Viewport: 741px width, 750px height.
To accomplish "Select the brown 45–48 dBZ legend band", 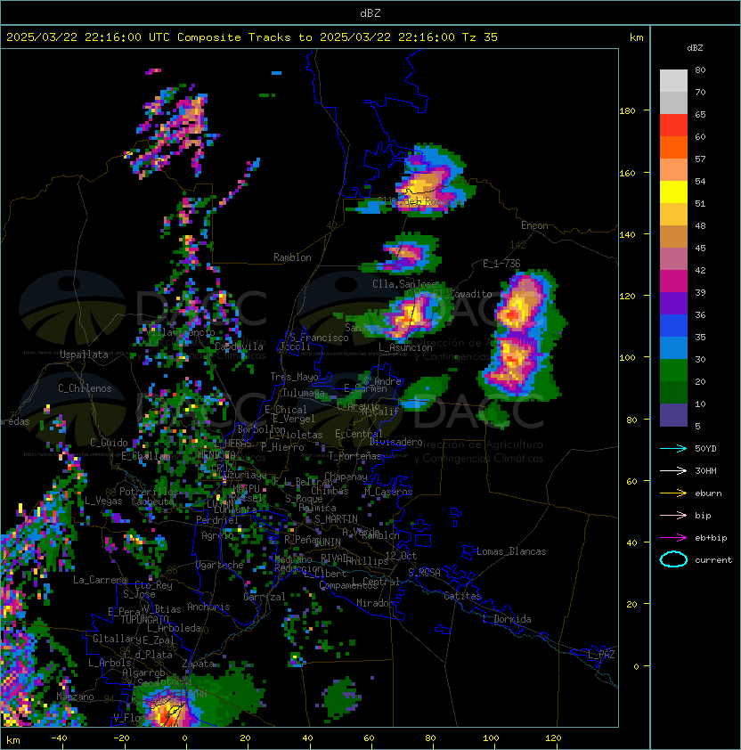I will (673, 237).
